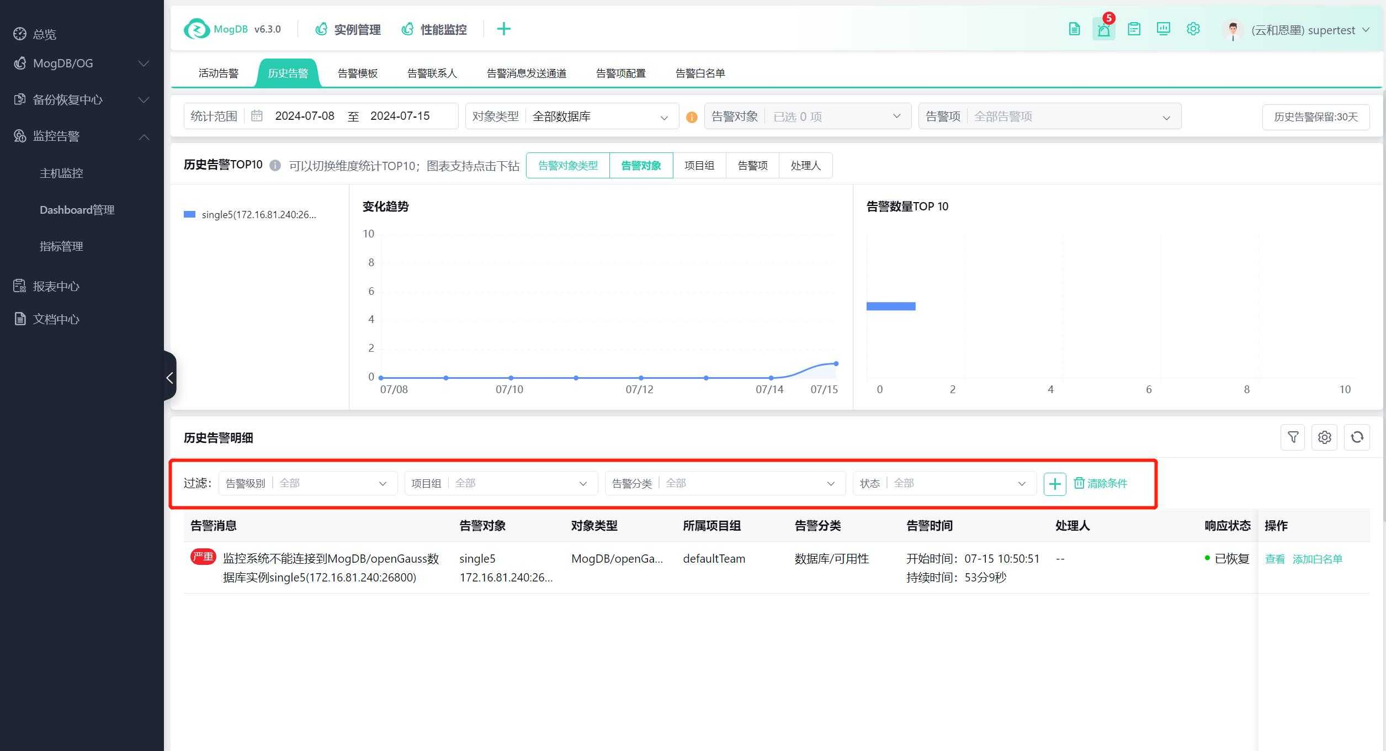1386x751 pixels.
Task: Open the 告警级别 filter dropdown
Action: (308, 484)
